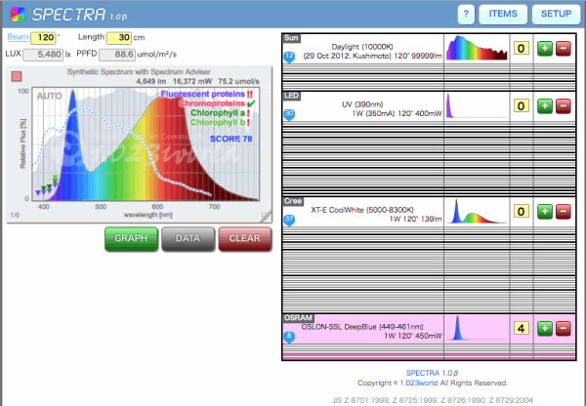Screen dimensions: 586x406
Task: Select the OSLON-SSL DeepBlue item text
Action: pyautogui.click(x=371, y=331)
